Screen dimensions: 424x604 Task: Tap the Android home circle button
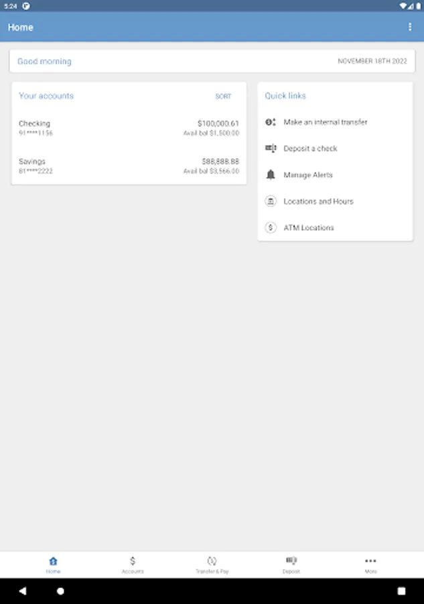[x=60, y=591]
